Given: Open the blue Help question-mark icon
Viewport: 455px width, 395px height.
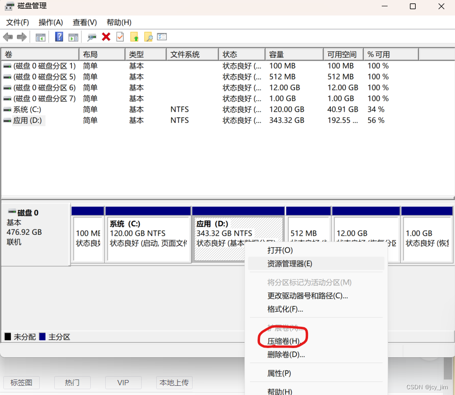Looking at the screenshot, I should tap(59, 37).
